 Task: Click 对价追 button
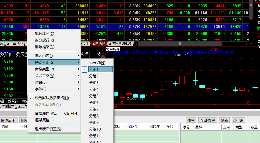click(x=238, y=120)
